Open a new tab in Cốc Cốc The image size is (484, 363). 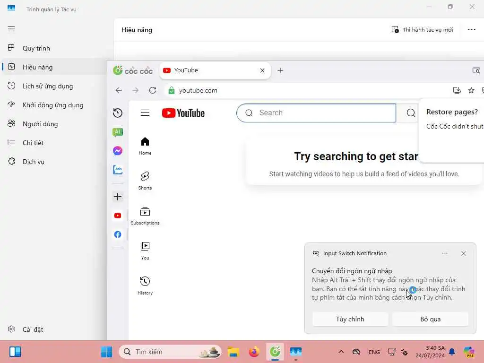point(280,70)
